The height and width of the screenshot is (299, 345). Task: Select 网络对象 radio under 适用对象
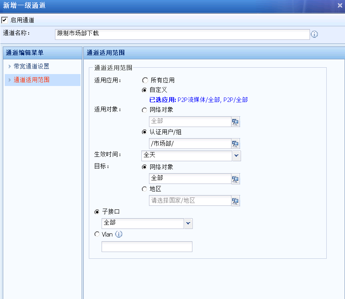145,110
